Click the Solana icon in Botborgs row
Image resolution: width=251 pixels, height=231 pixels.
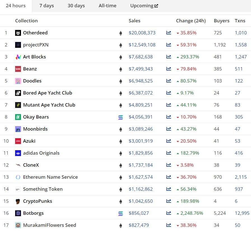[x=121, y=213]
